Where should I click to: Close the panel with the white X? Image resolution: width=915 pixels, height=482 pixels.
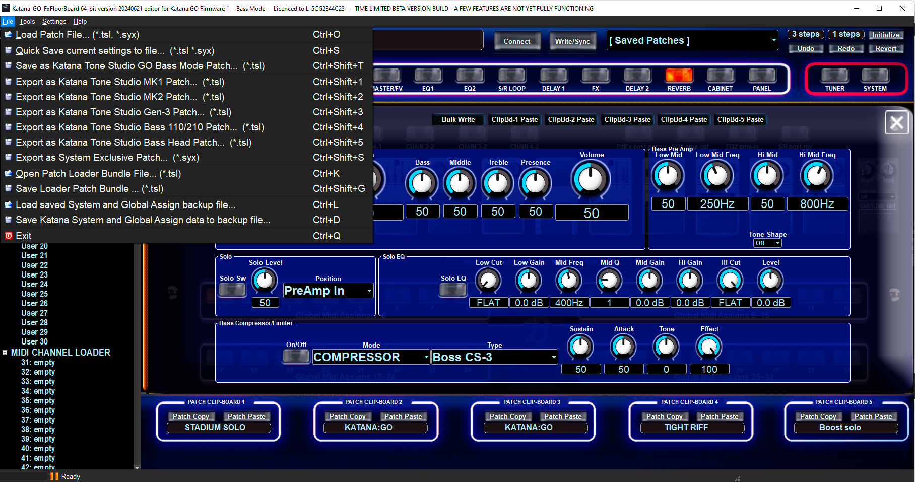896,122
